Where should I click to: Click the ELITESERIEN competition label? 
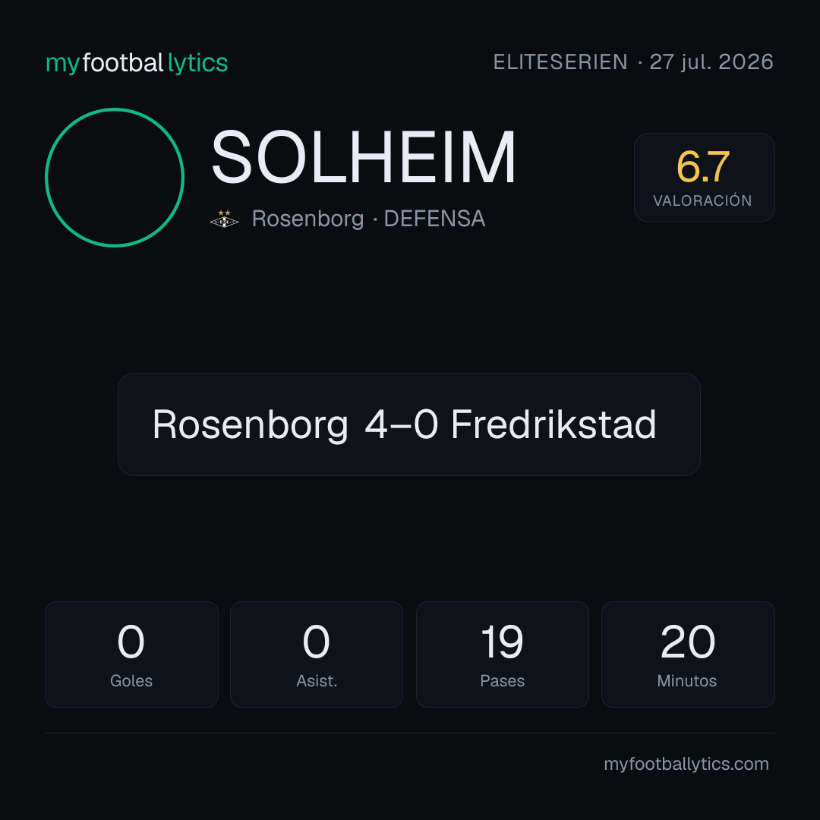pos(560,62)
